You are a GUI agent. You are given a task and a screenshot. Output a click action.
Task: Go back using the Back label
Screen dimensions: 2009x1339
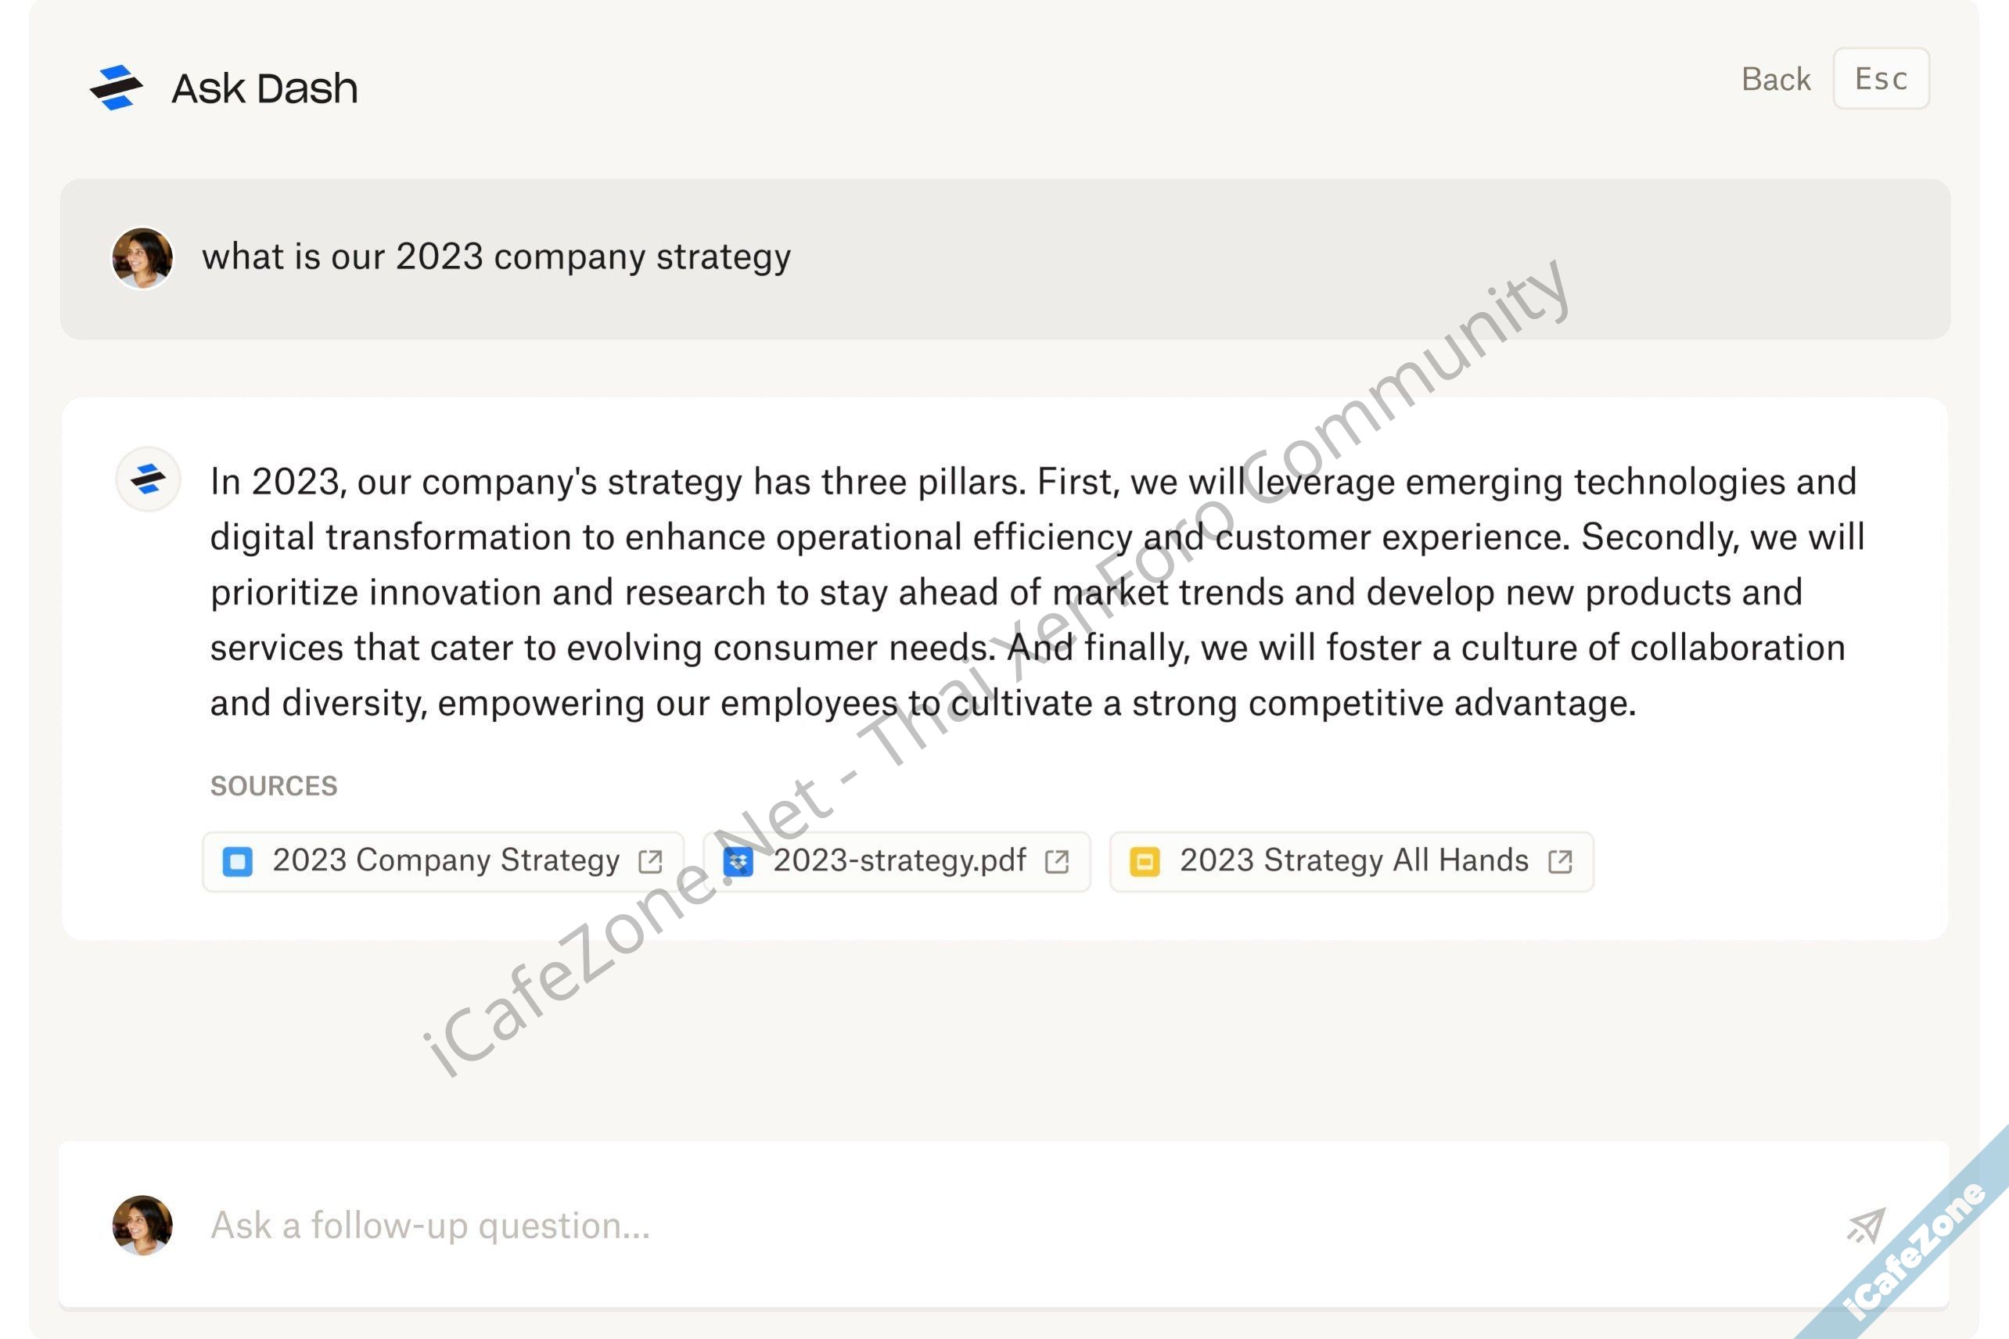pos(1775,80)
